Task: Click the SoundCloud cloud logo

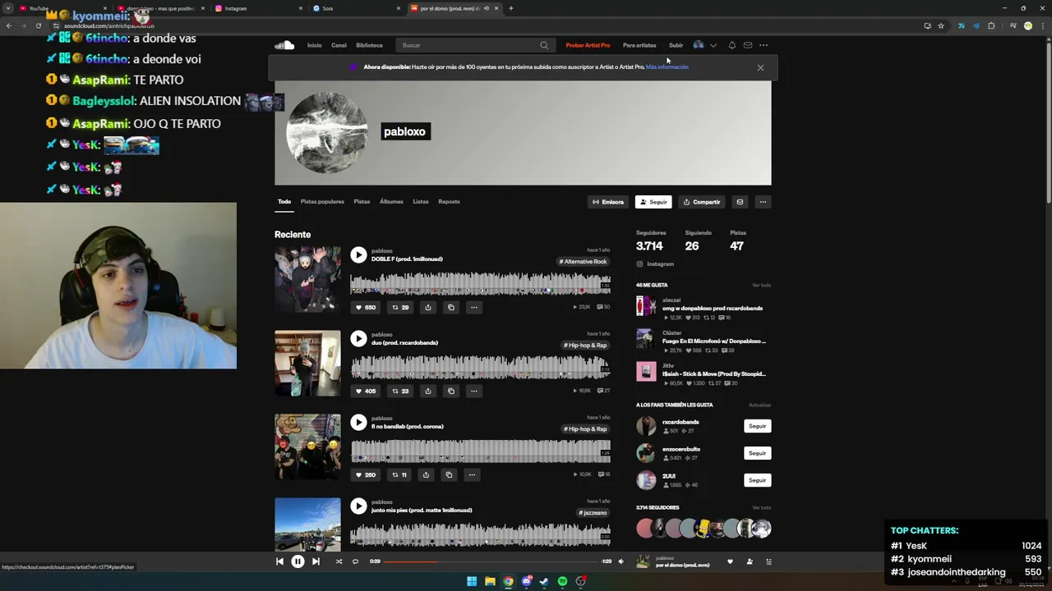Action: click(284, 45)
